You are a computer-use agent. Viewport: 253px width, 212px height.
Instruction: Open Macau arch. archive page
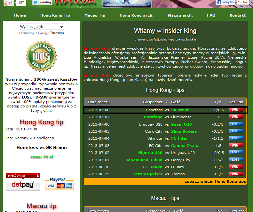tap(180, 15)
